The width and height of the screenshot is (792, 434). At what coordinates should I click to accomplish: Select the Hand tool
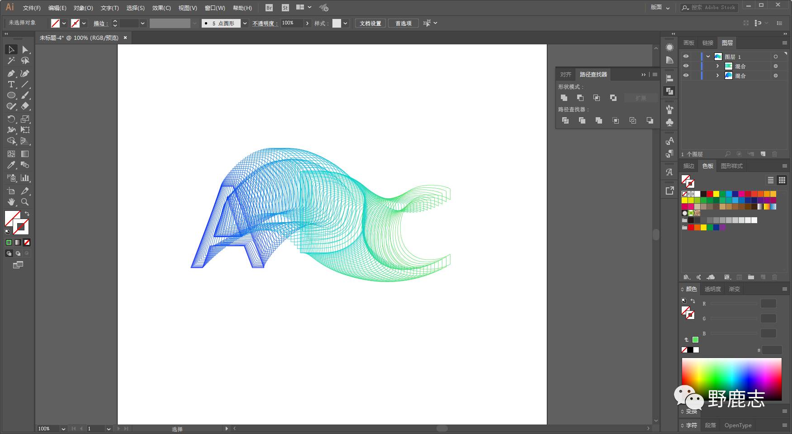[11, 202]
